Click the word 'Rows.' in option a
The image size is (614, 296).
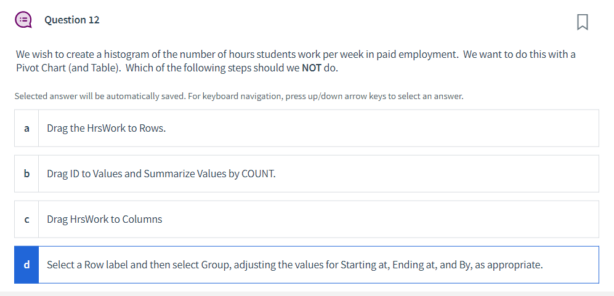click(x=152, y=129)
